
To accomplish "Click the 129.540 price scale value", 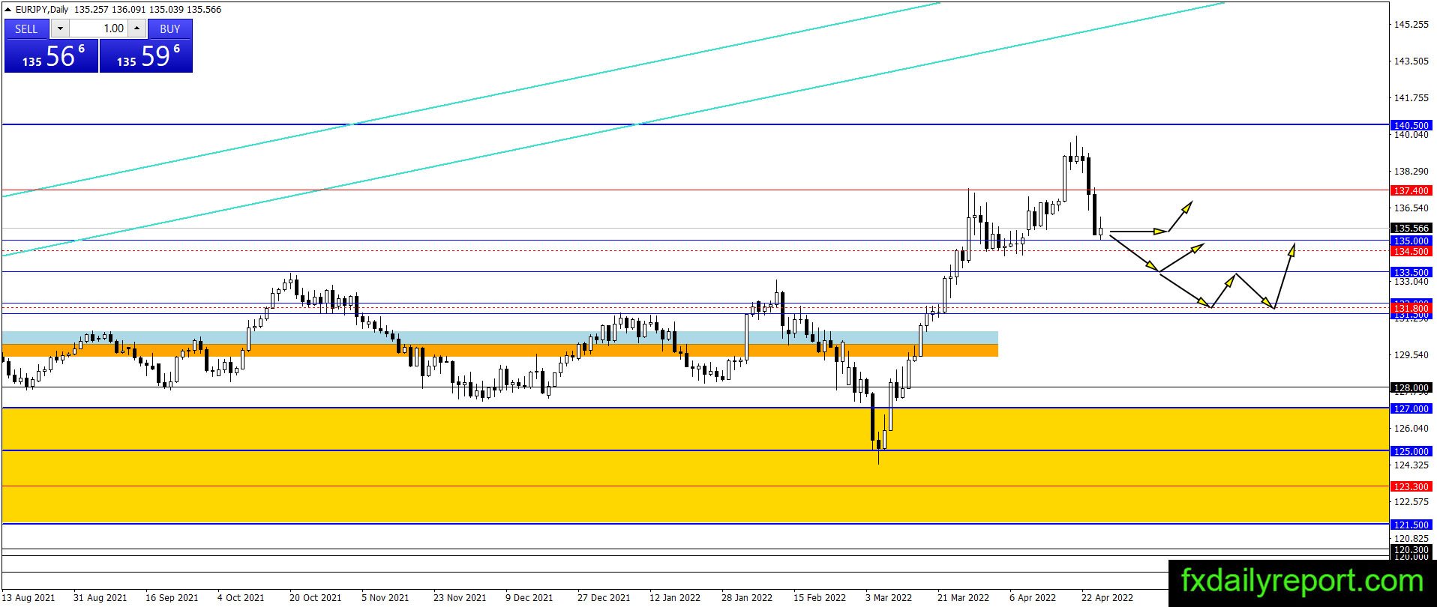I will tap(1411, 355).
